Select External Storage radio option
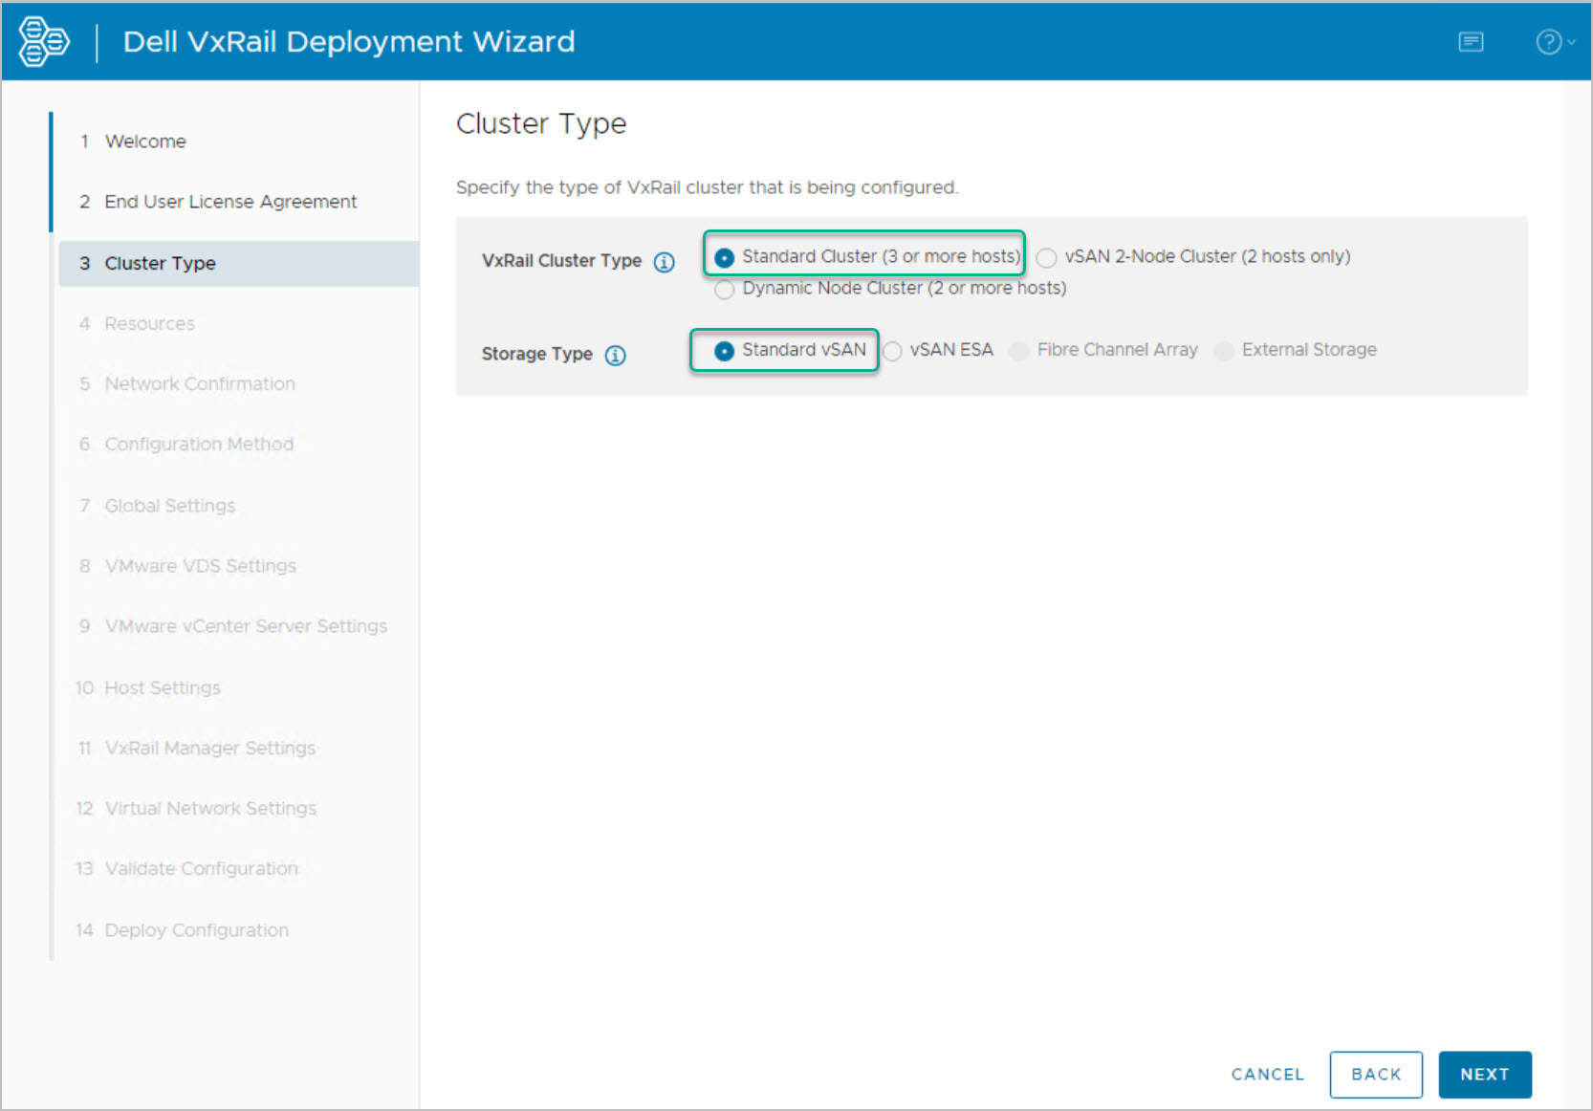The height and width of the screenshot is (1111, 1593). [1224, 351]
